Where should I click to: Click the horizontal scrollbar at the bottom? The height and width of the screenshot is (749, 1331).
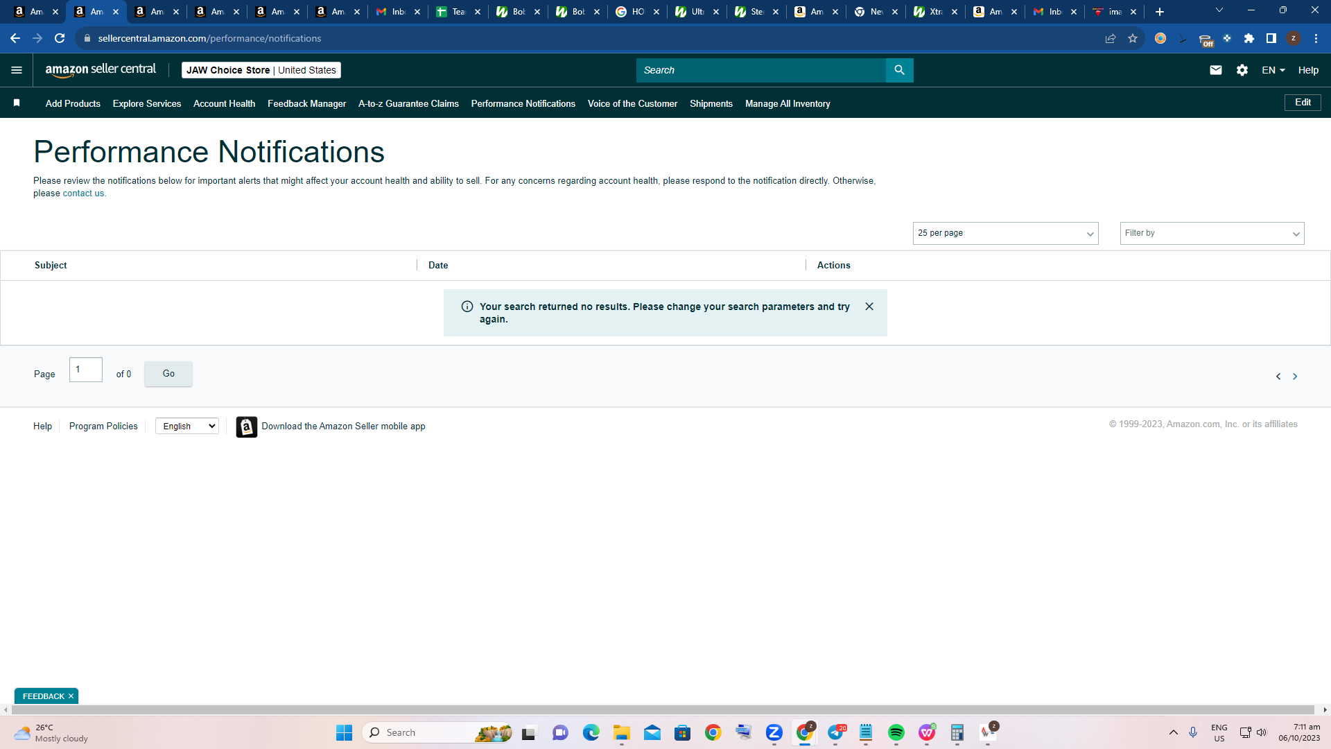click(664, 709)
